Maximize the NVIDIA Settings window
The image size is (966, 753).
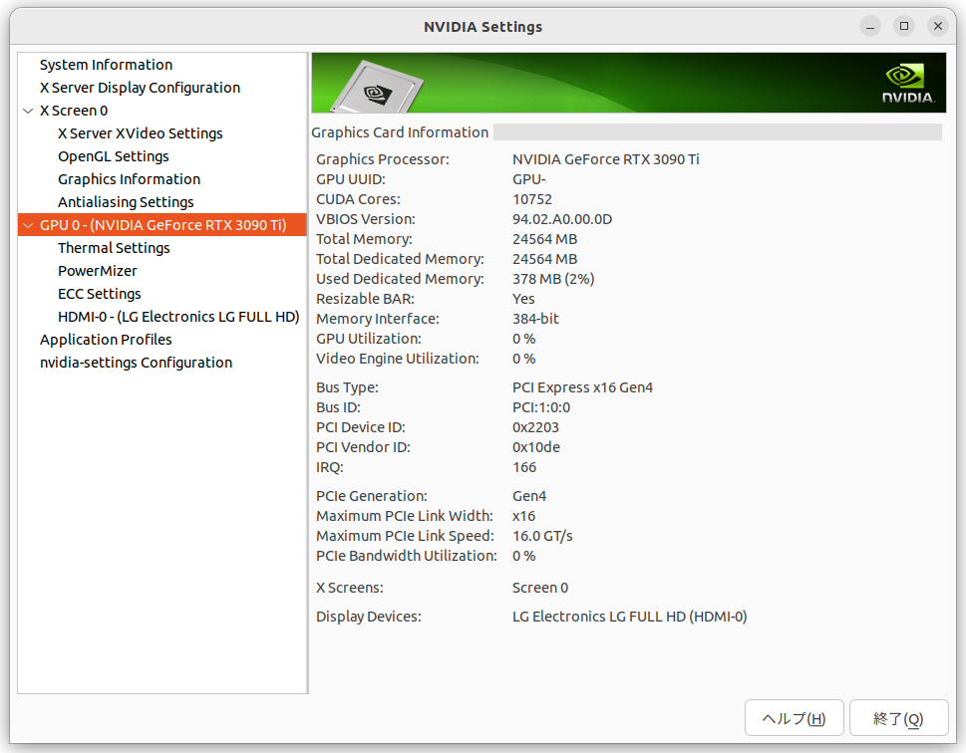[x=904, y=26]
